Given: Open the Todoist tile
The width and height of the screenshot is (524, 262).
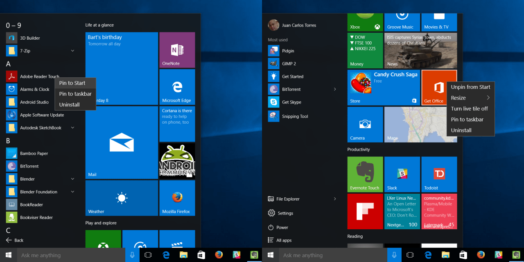Looking at the screenshot, I should (439, 174).
